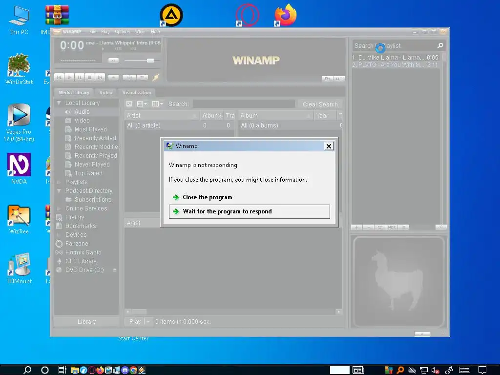Click the playlist remove (−) button
Viewport: 500px width, 375px height.
[x=368, y=228]
